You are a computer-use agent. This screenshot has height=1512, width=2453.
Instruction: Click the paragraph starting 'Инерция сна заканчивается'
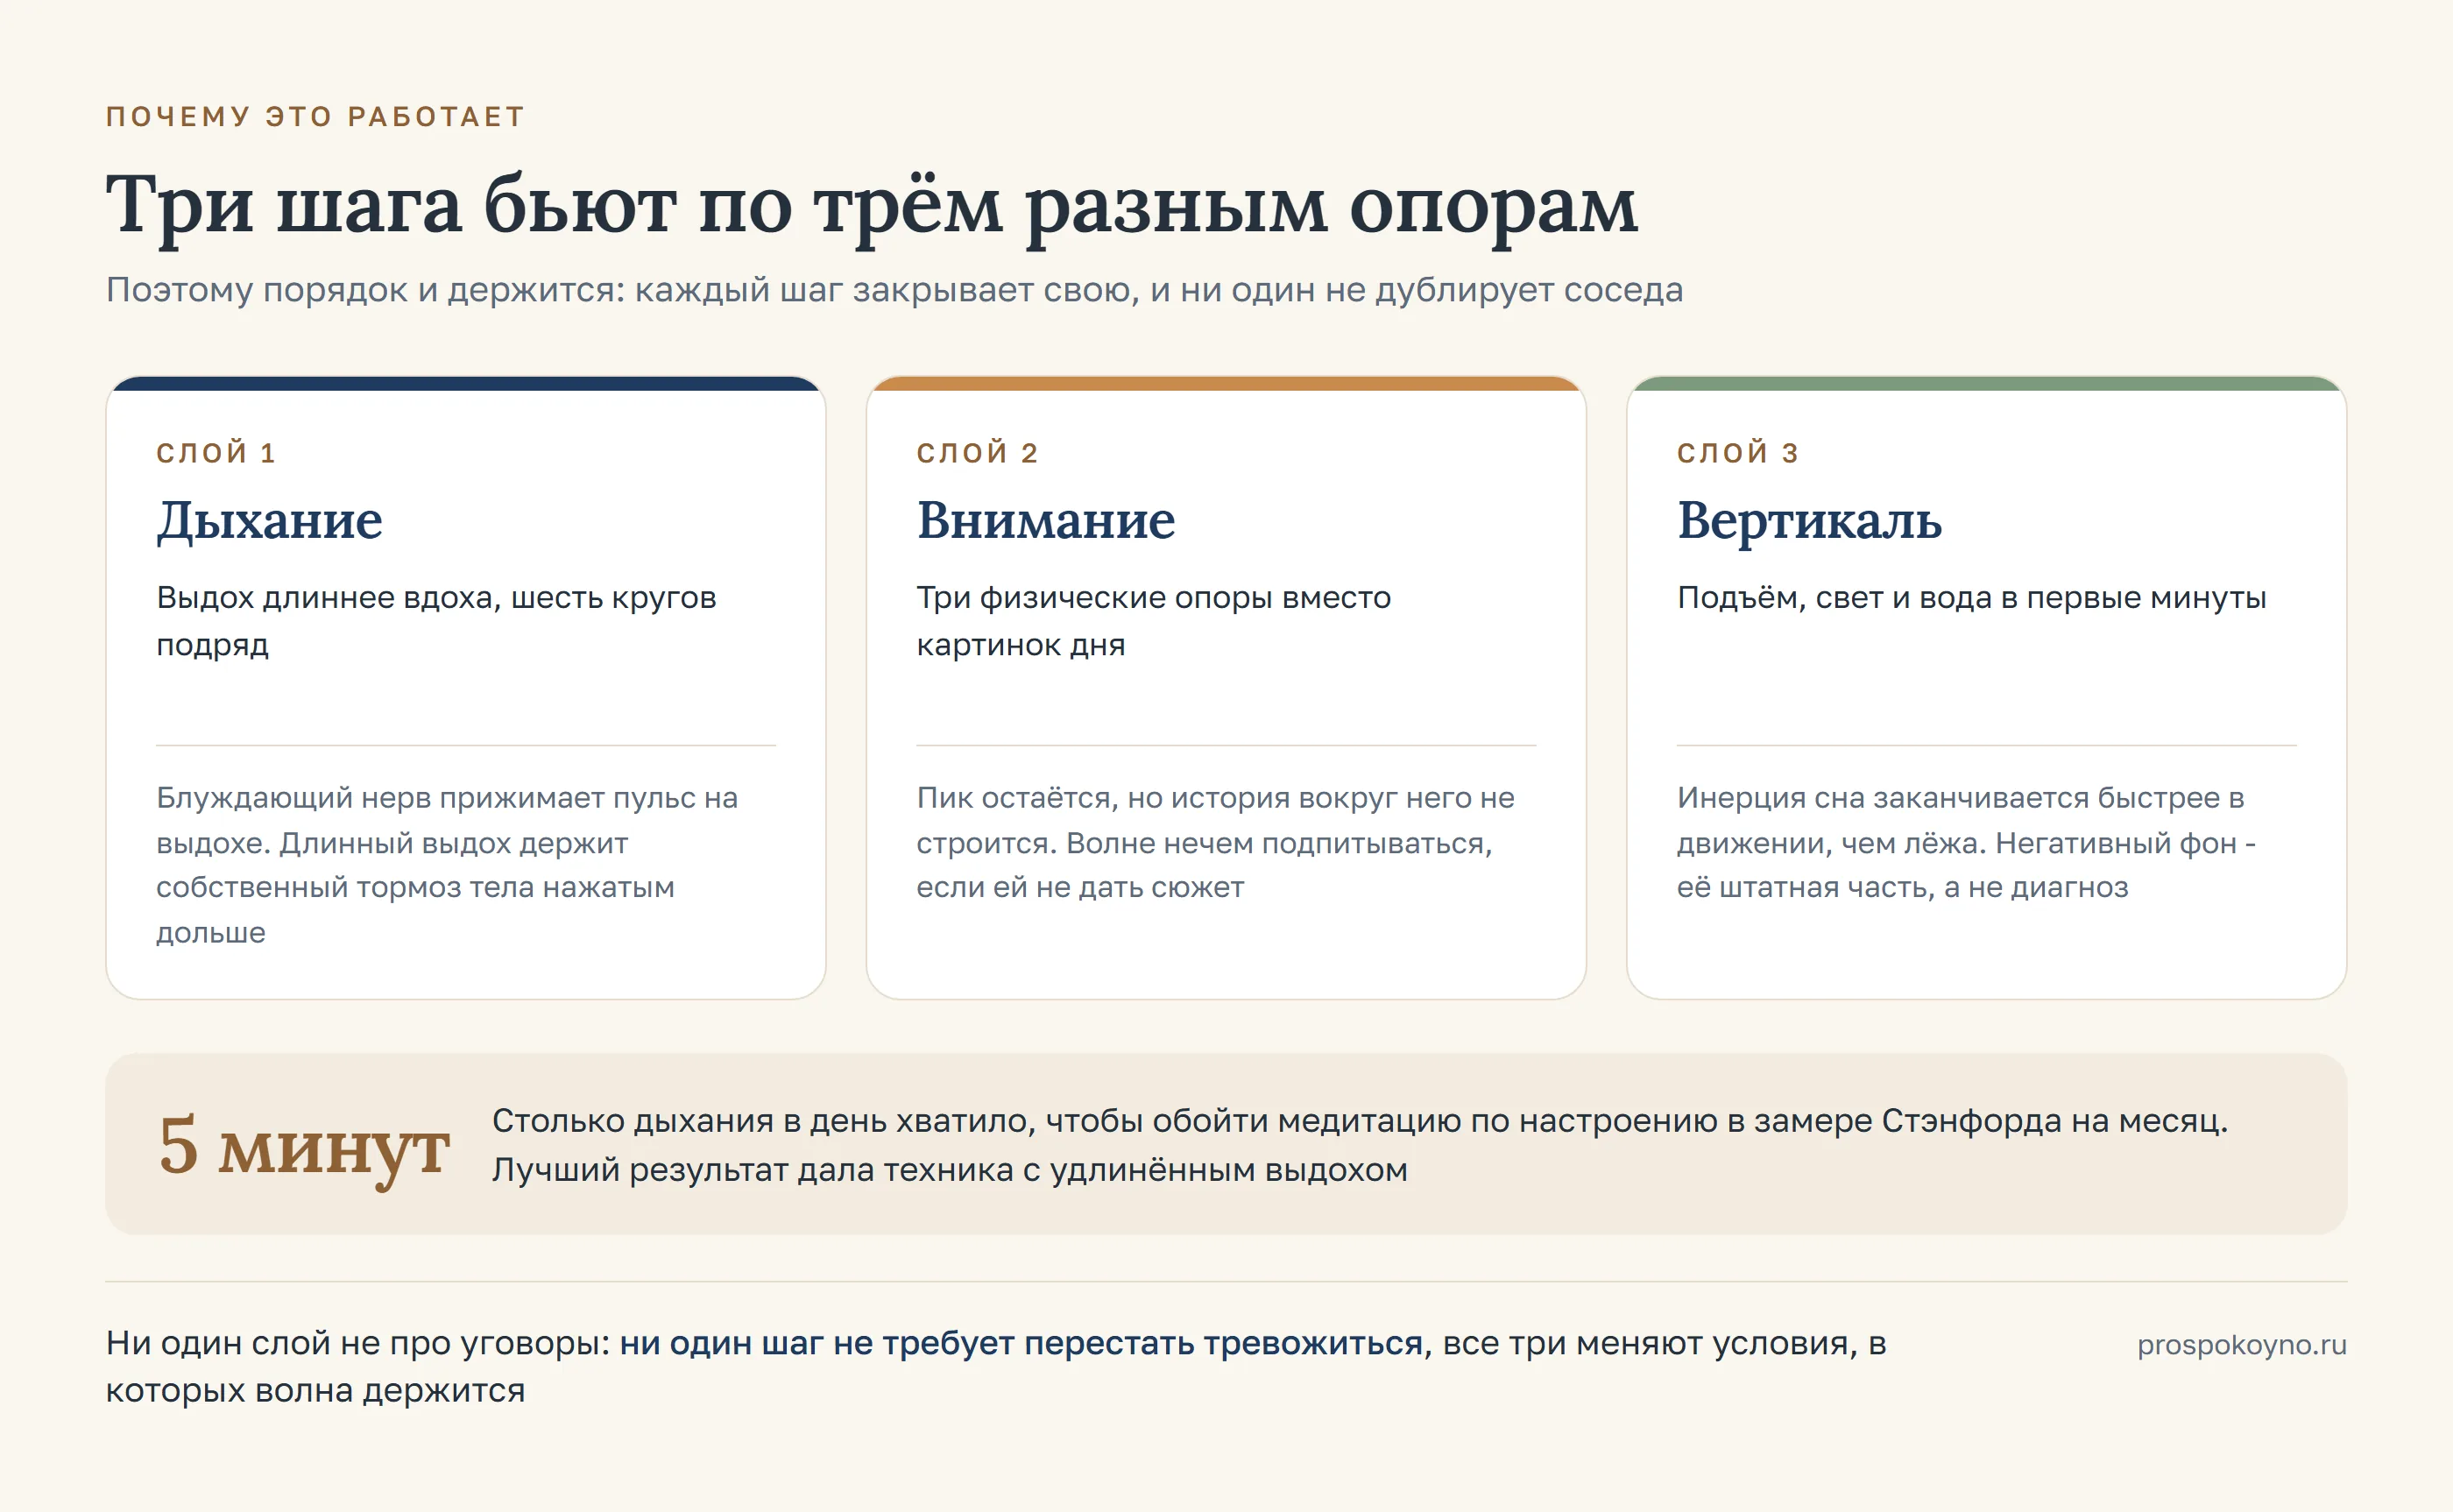[x=1967, y=842]
